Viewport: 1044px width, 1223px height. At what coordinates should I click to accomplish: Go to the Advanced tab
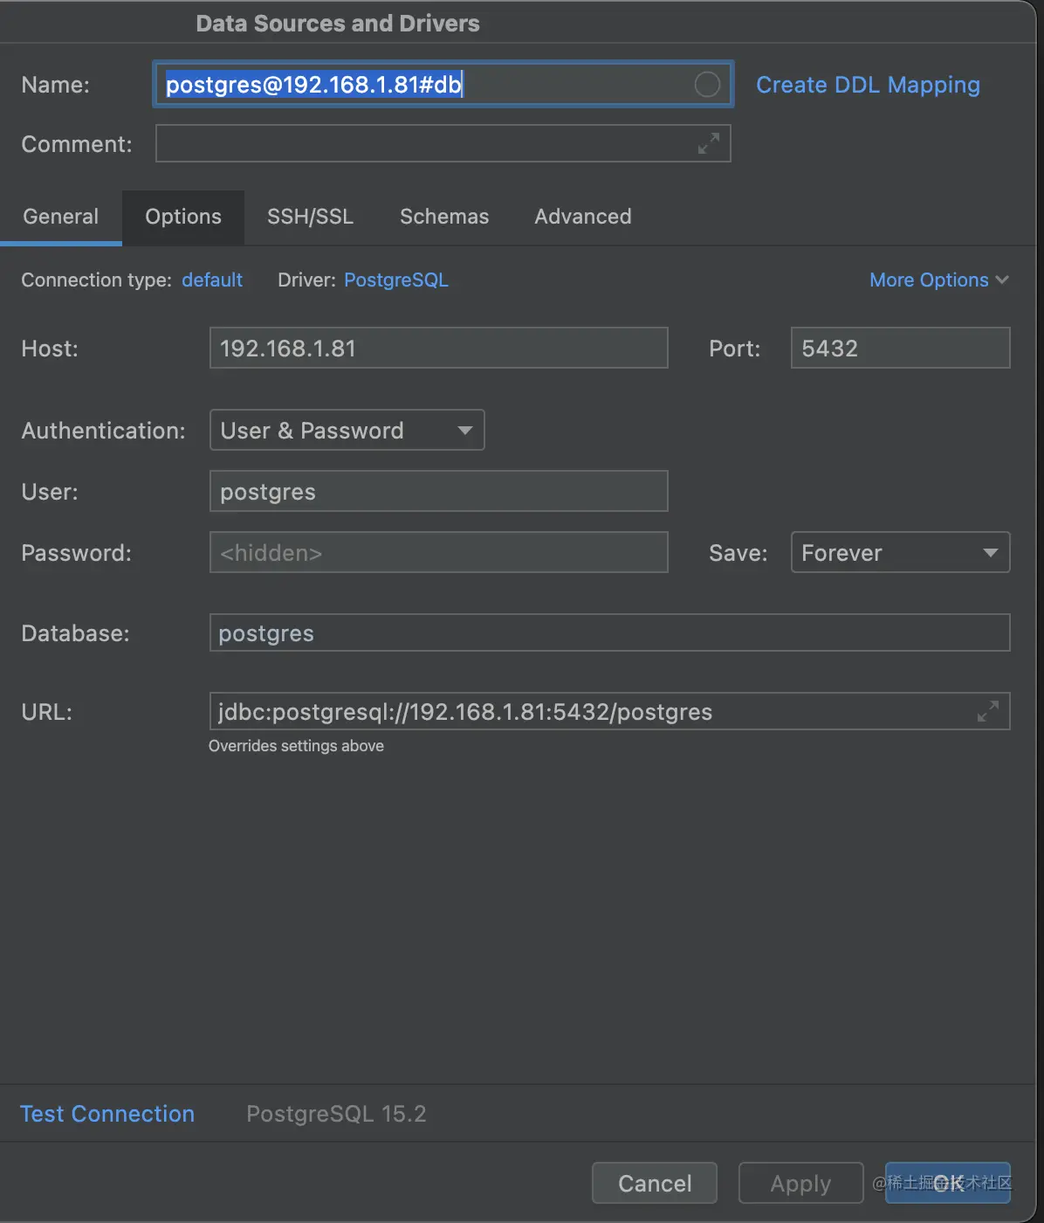(582, 217)
